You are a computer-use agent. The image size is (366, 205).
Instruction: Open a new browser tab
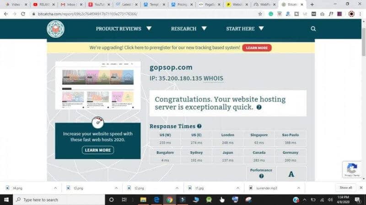point(312,5)
